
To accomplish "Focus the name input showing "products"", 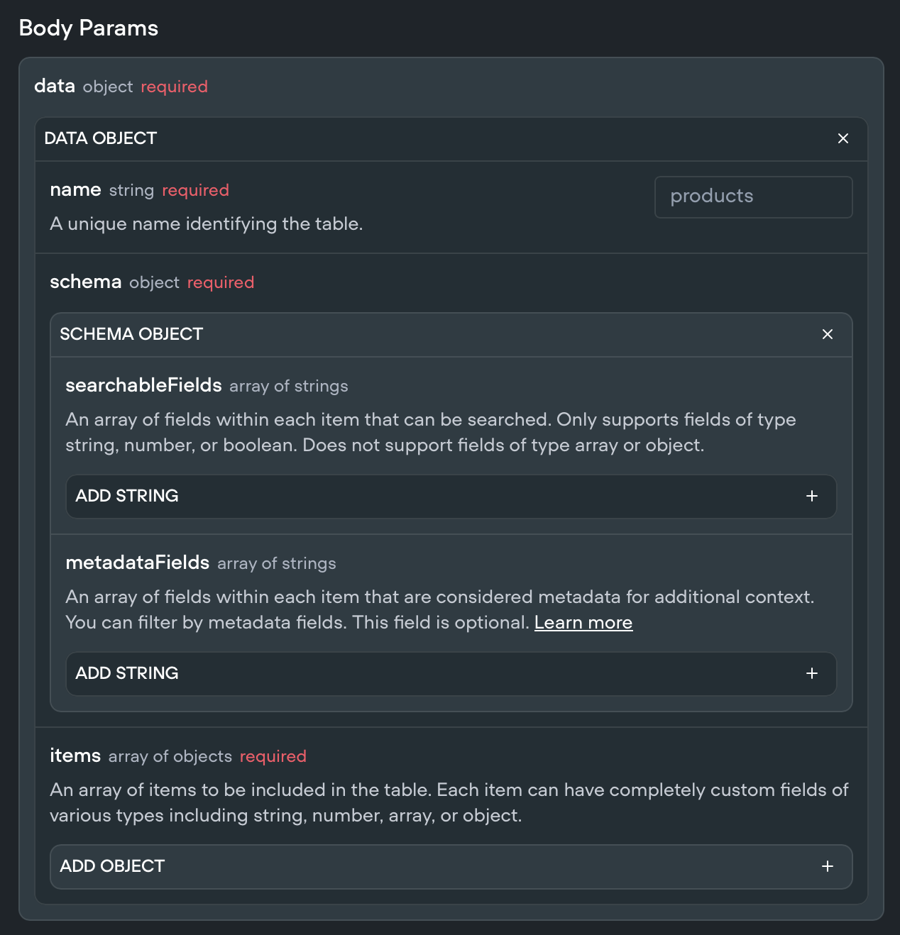I will [x=753, y=197].
